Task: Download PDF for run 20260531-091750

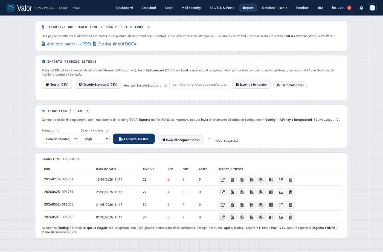Action: pyautogui.click(x=252, y=205)
